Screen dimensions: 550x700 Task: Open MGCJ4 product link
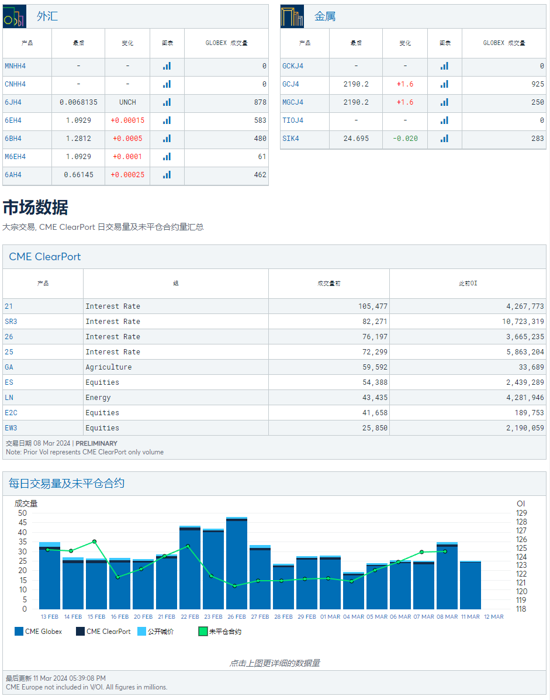pyautogui.click(x=293, y=102)
